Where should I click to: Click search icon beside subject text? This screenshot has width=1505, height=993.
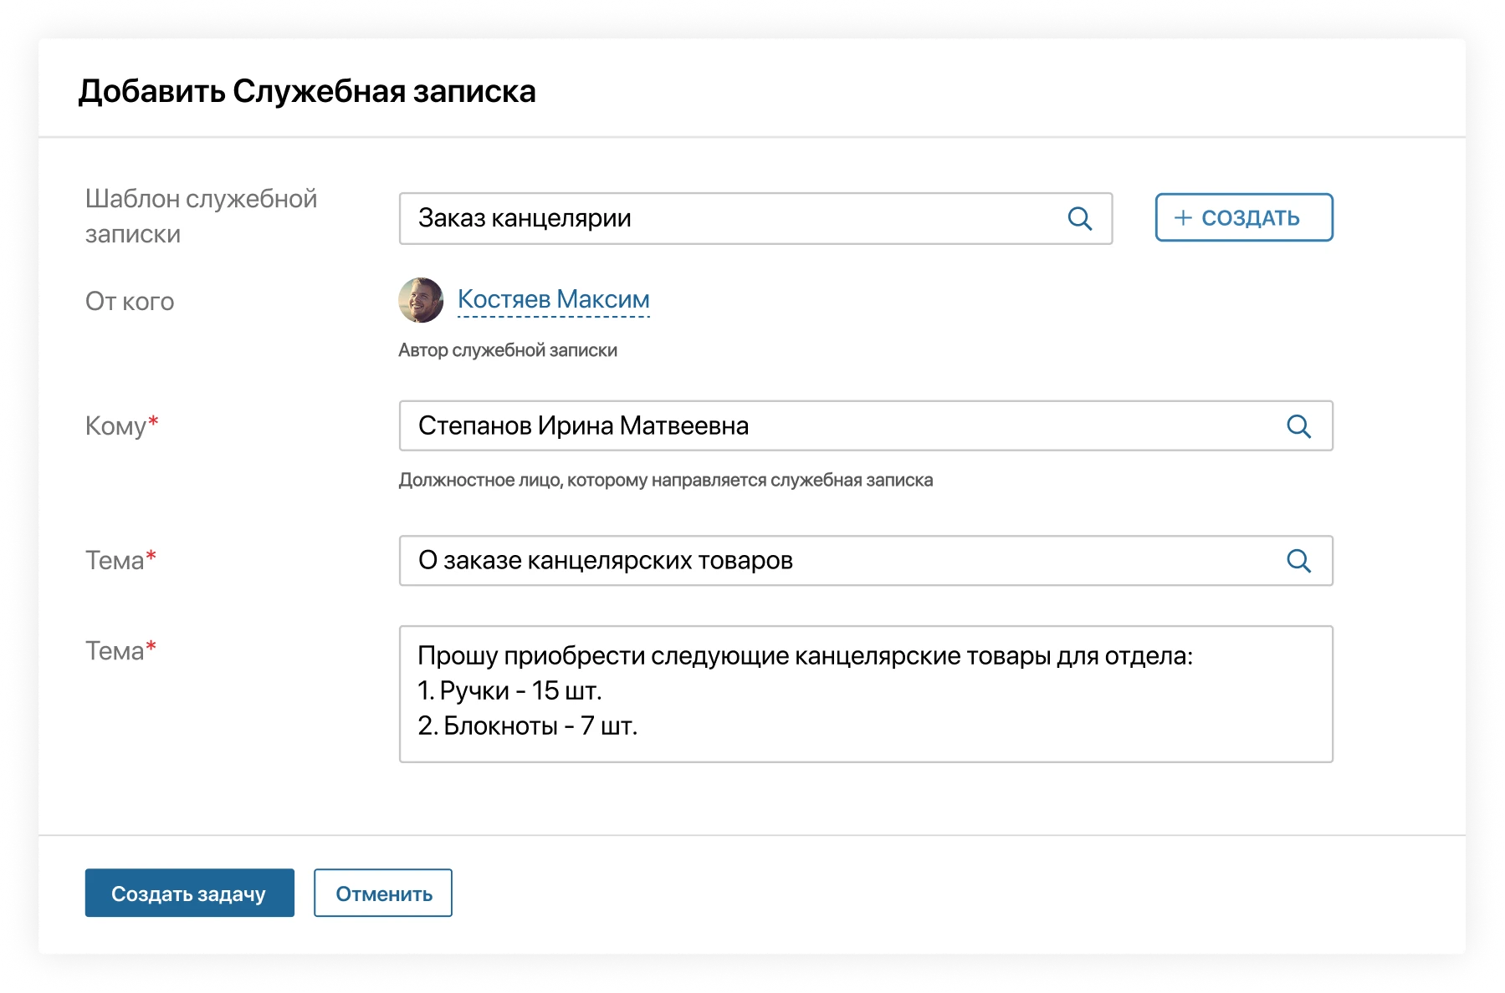click(1299, 561)
